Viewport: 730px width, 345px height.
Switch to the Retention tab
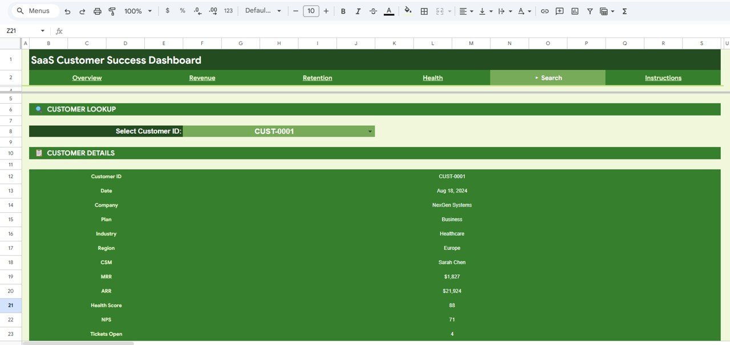click(317, 77)
